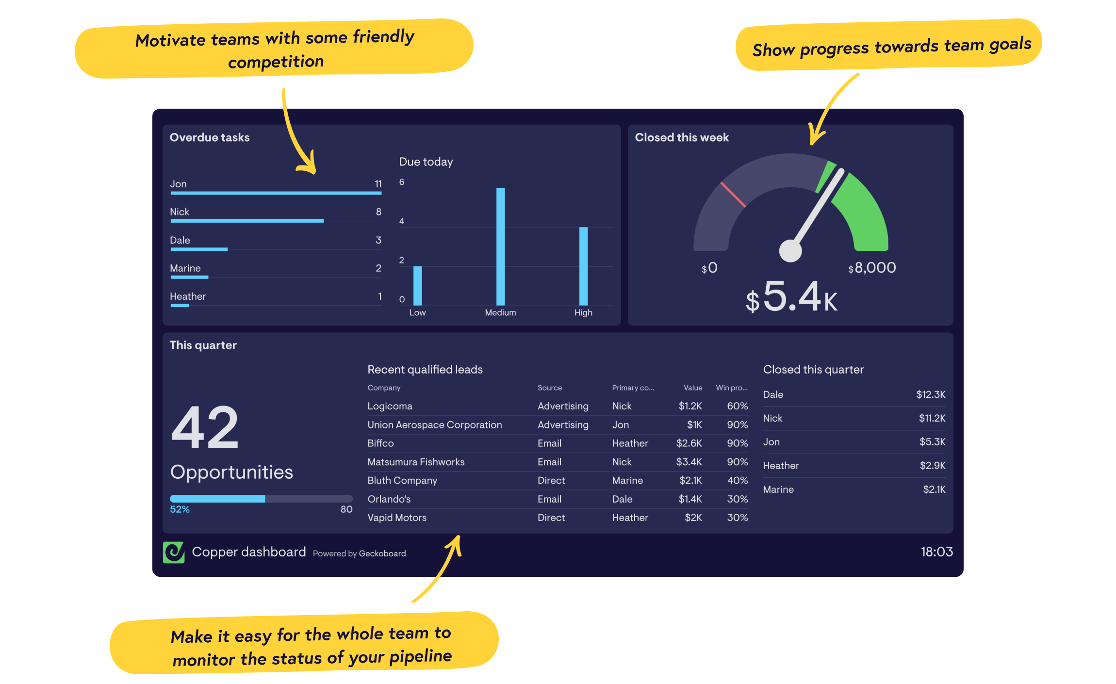Open the Powered by Geckoboard link
The width and height of the screenshot is (1116, 684).
point(359,554)
